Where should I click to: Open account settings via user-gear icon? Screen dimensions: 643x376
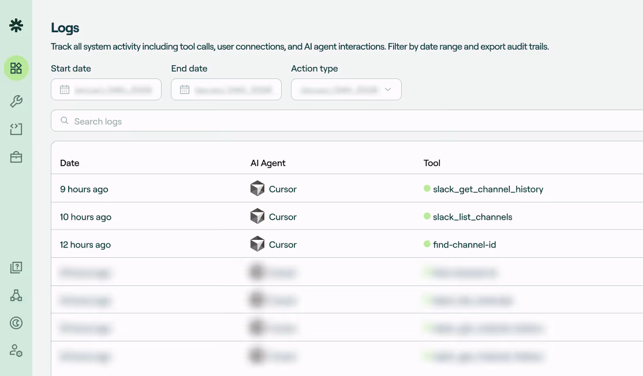(x=16, y=351)
